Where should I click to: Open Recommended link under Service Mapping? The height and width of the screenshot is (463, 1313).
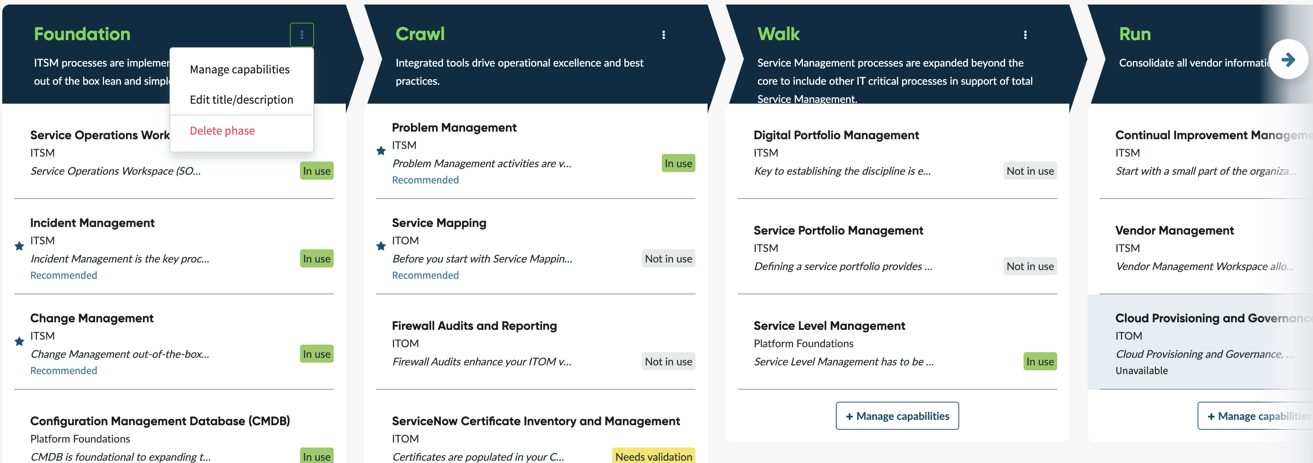[425, 275]
